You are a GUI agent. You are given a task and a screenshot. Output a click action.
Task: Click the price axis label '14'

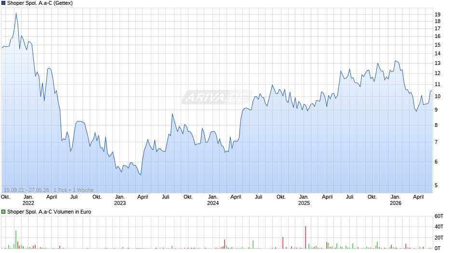[438, 53]
